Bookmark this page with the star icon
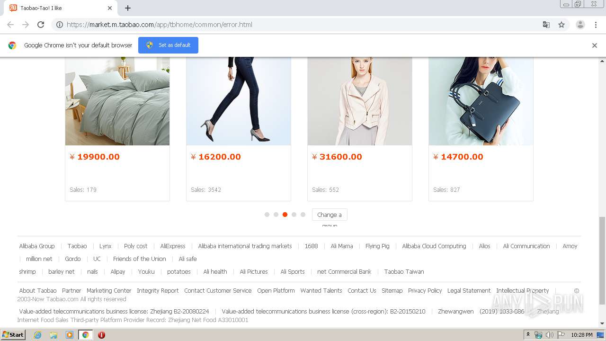606x341 pixels. (x=561, y=25)
